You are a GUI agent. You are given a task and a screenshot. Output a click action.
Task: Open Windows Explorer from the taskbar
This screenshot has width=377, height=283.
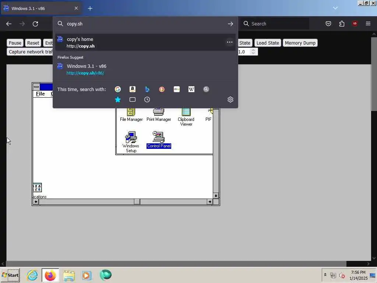pos(69,275)
